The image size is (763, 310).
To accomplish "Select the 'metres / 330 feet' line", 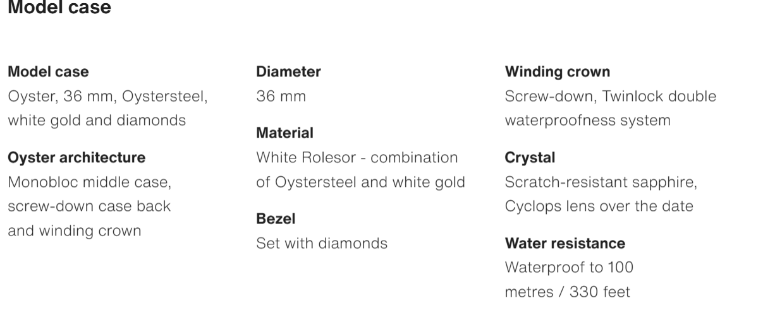I will (567, 292).
